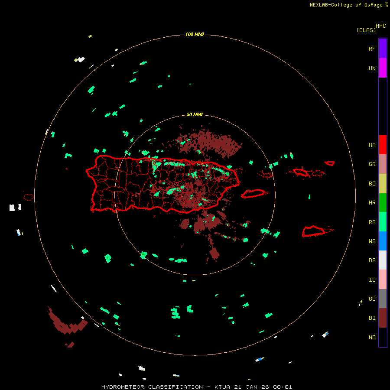Click the UK legend label
The width and height of the screenshot is (390, 390).
point(372,68)
